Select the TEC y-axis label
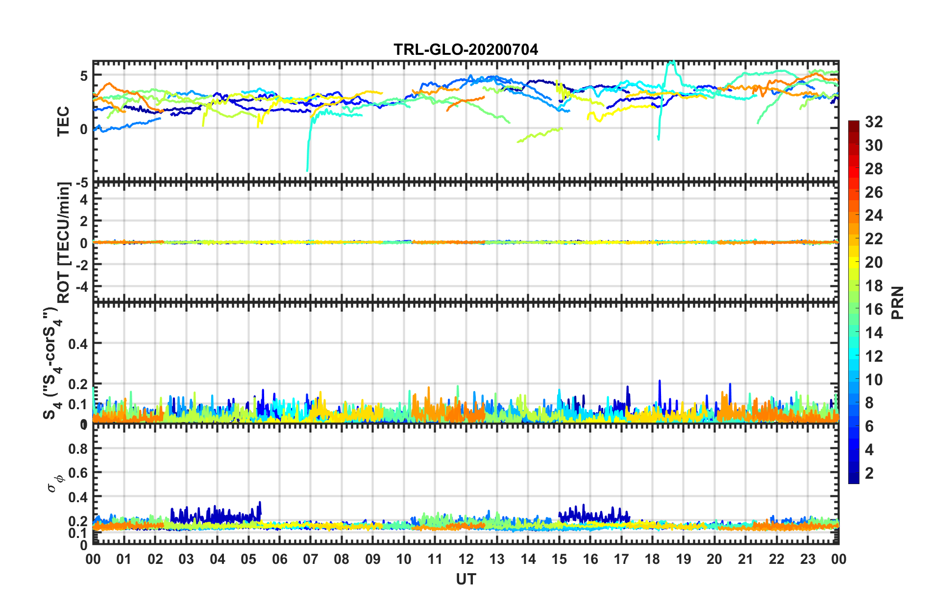Screen dimensions: 932x605 click(63, 121)
